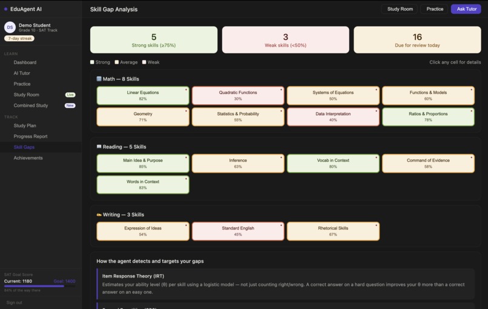Open the Main Idea & Purpose cell
488x309 pixels.
pyautogui.click(x=143, y=164)
